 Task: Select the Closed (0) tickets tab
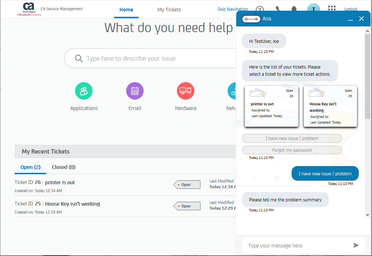click(x=64, y=167)
